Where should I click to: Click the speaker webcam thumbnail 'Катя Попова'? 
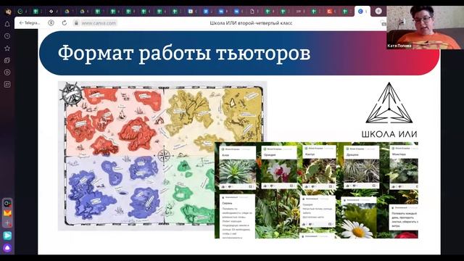tap(425, 28)
